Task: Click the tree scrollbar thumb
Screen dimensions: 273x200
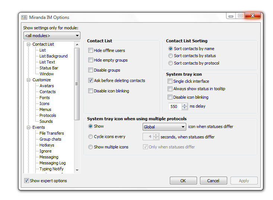Action: coord(77,84)
